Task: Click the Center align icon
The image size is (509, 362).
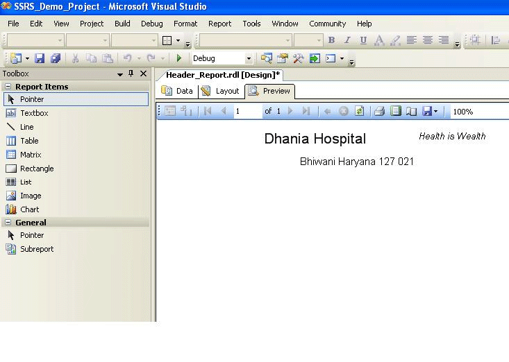Action: pos(428,40)
